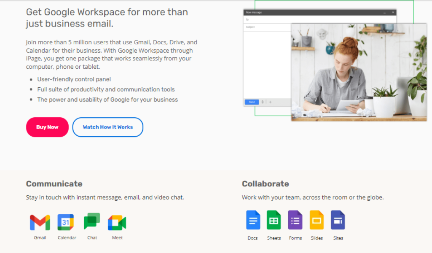Click the pink Buy Now button
Viewport: 432px width, 253px height.
point(47,127)
